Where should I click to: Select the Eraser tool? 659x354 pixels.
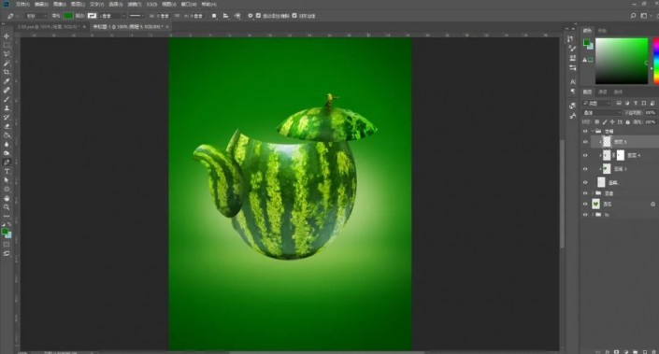7,126
